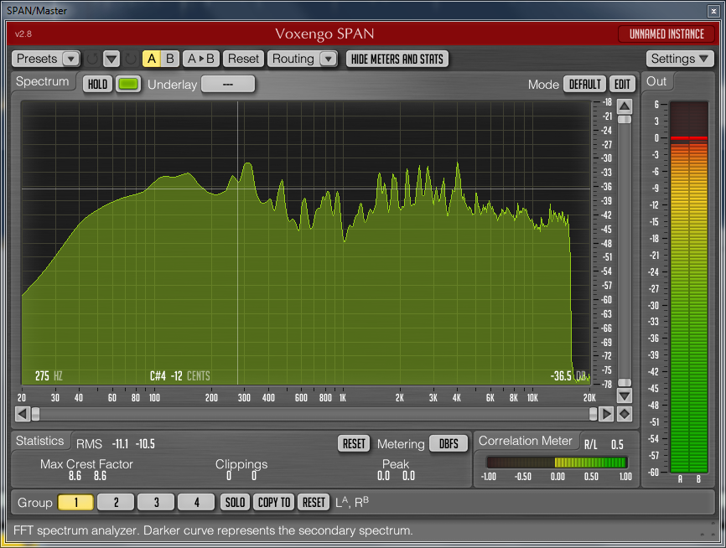
Task: Expand the Routing dropdown arrow
Action: click(x=329, y=59)
